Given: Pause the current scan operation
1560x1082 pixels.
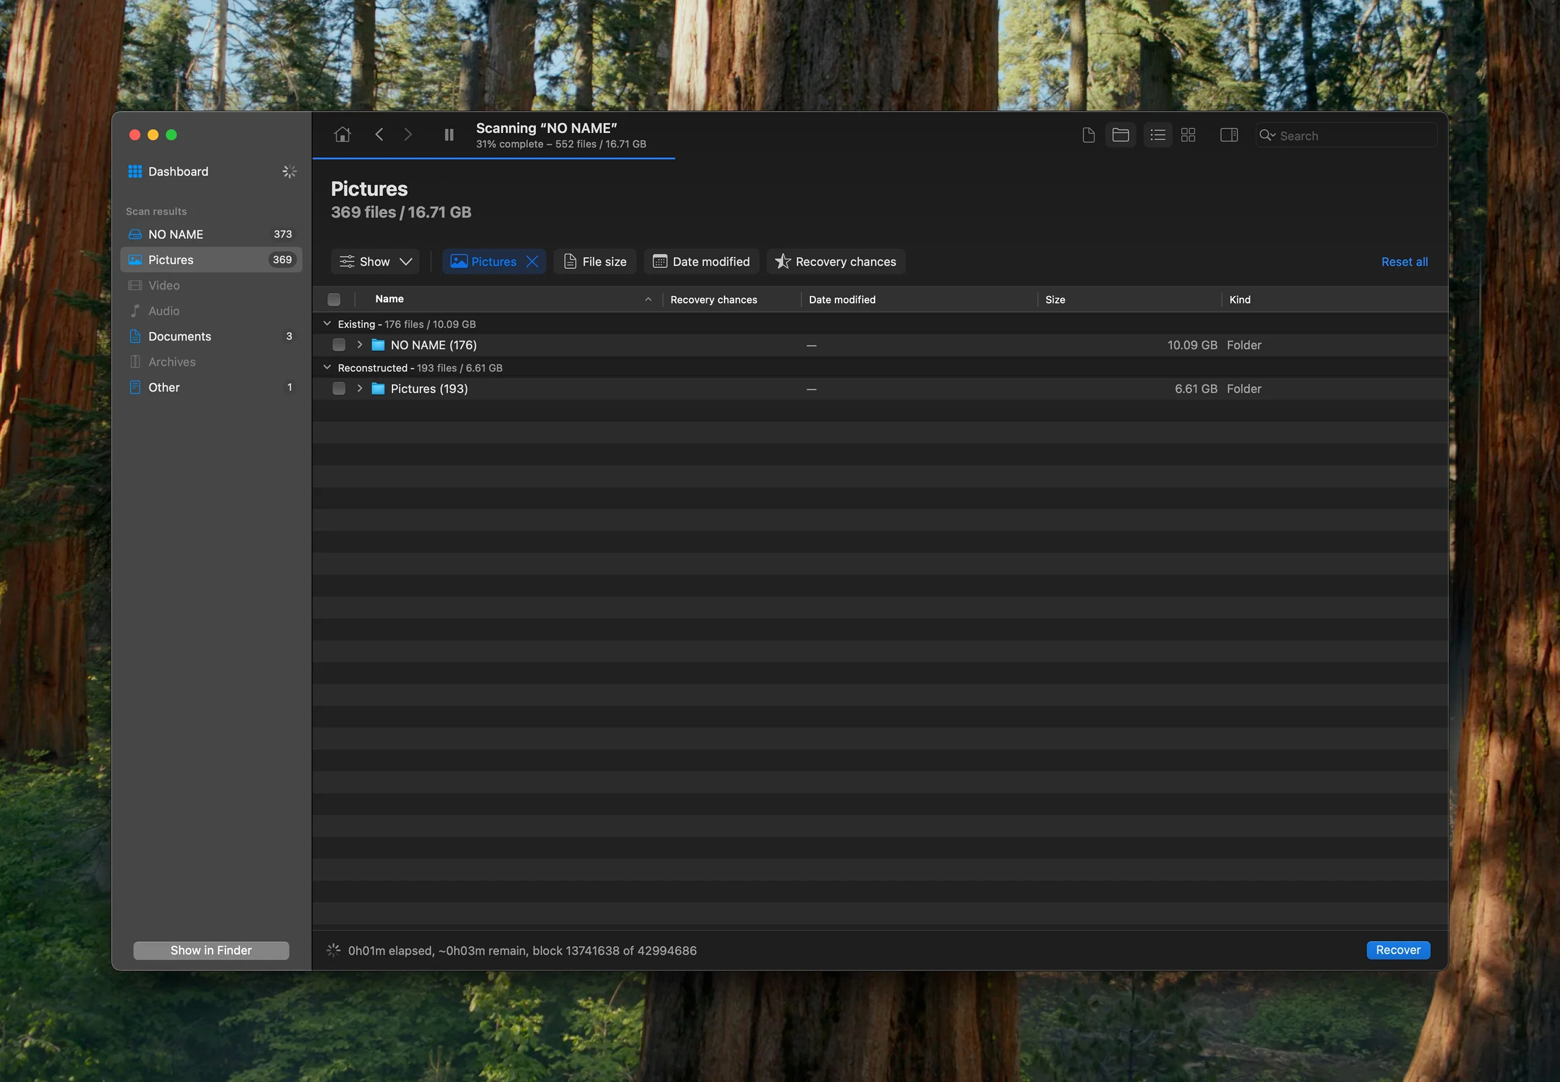Looking at the screenshot, I should coord(448,134).
